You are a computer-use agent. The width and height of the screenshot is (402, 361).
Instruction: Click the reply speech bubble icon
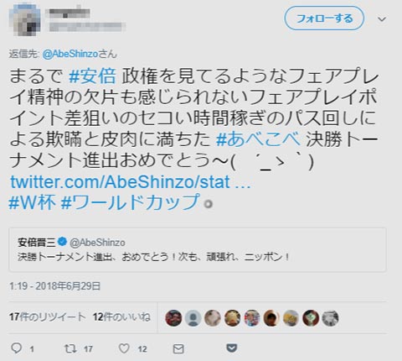pos(16,348)
